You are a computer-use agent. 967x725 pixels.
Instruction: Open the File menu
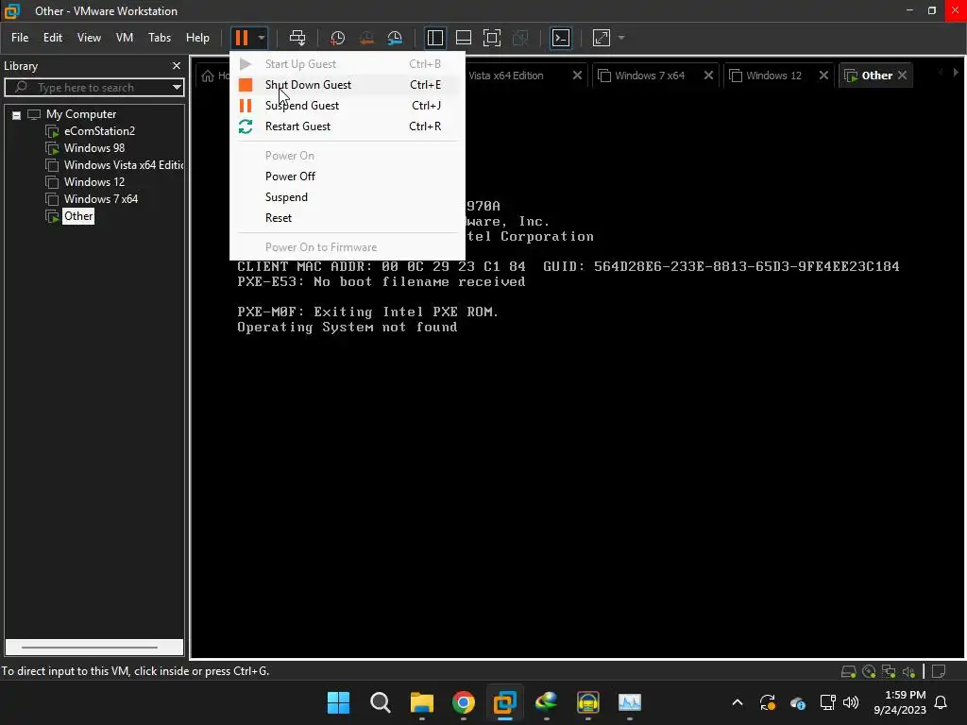[20, 38]
